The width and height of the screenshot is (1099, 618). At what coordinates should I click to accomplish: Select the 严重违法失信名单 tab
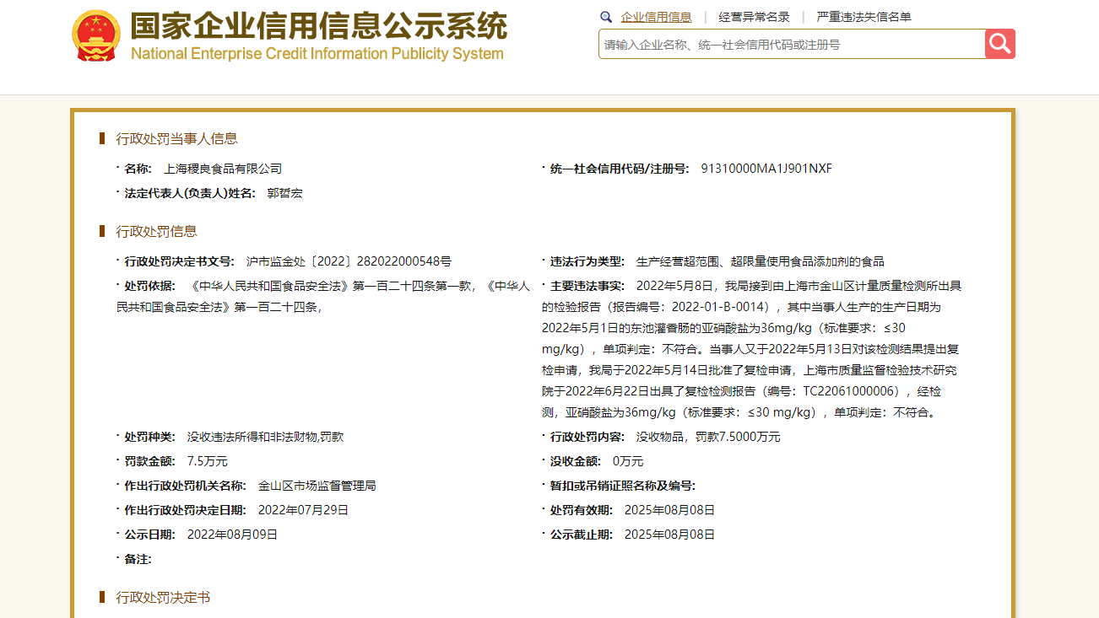pyautogui.click(x=863, y=17)
